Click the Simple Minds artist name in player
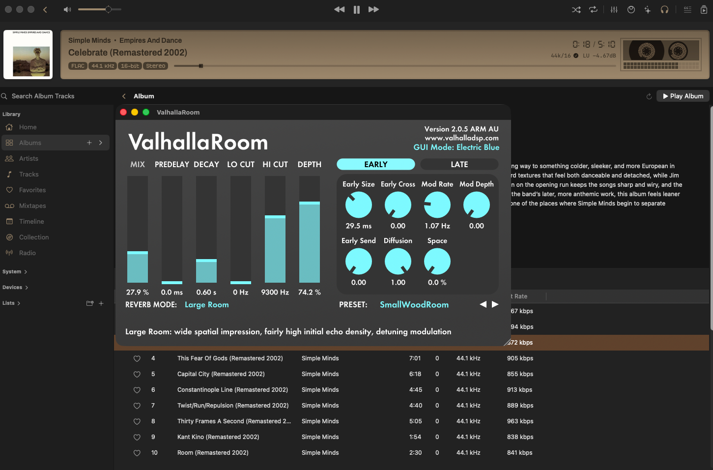 [x=89, y=40]
